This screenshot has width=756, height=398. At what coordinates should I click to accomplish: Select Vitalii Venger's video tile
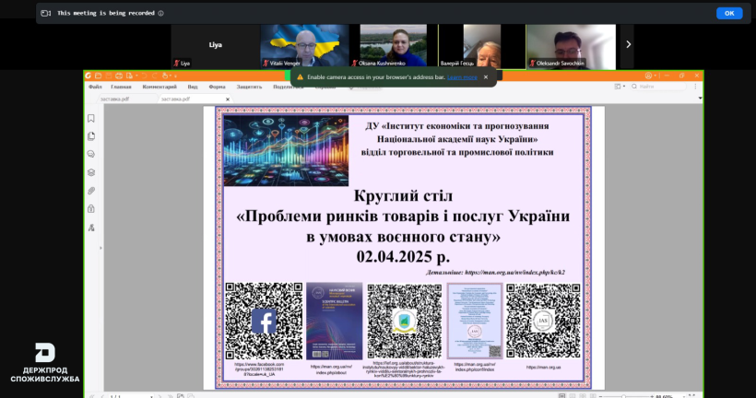(305, 46)
